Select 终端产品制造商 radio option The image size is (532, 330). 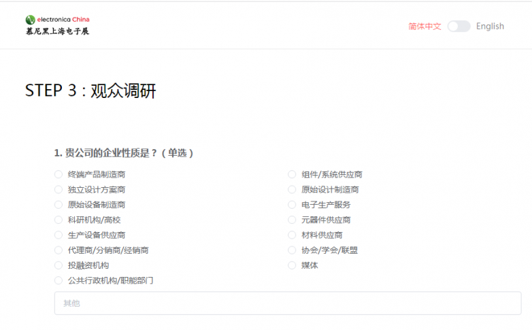(59, 175)
